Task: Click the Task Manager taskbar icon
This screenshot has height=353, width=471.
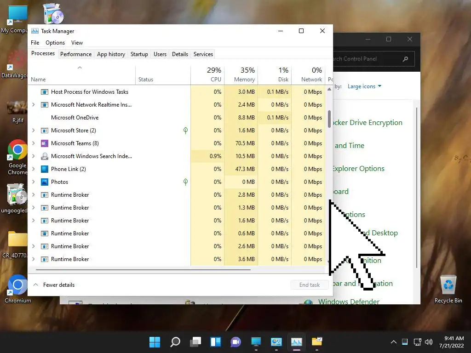Action: tap(297, 342)
